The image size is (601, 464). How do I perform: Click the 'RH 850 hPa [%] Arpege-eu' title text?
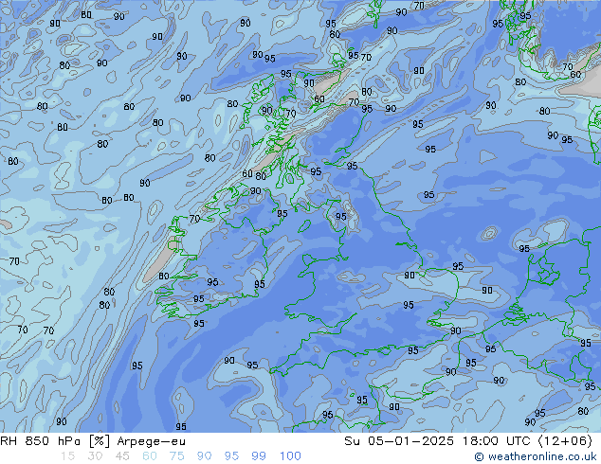(93, 441)
